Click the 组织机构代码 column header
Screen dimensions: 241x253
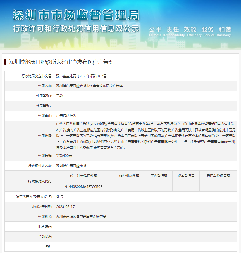[x=129, y=176]
